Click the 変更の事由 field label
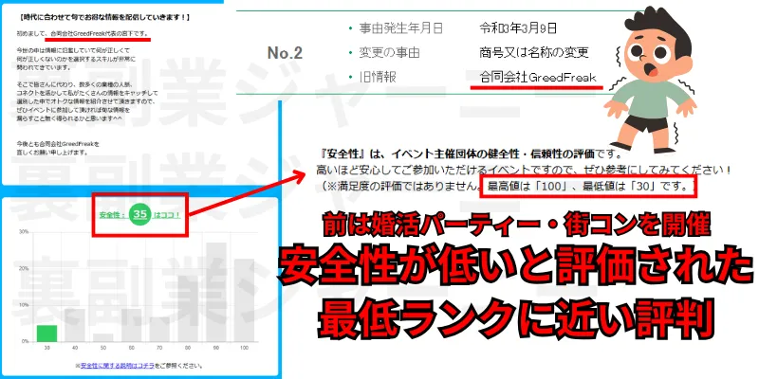The height and width of the screenshot is (379, 759). point(389,53)
